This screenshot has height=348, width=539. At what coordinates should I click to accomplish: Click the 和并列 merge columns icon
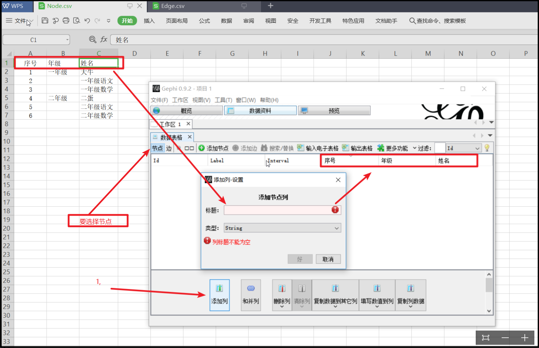pos(251,295)
